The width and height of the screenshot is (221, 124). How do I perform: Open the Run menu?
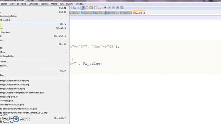coord(61,4)
